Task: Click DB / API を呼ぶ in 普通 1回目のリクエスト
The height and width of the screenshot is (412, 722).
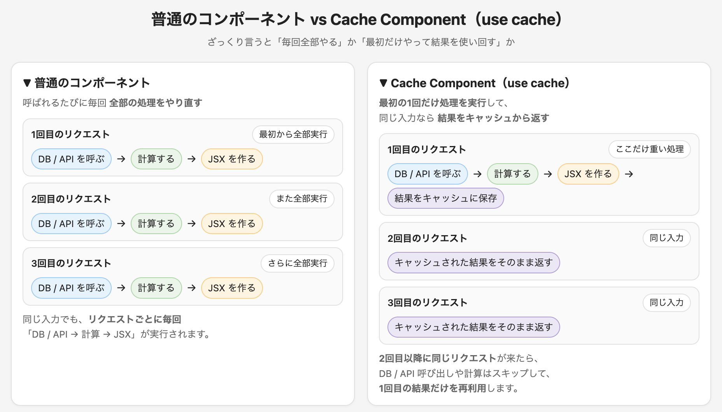Action: point(71,159)
